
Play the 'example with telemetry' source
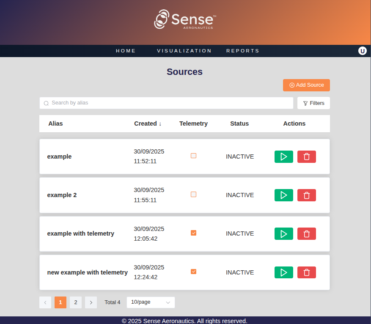(x=283, y=233)
